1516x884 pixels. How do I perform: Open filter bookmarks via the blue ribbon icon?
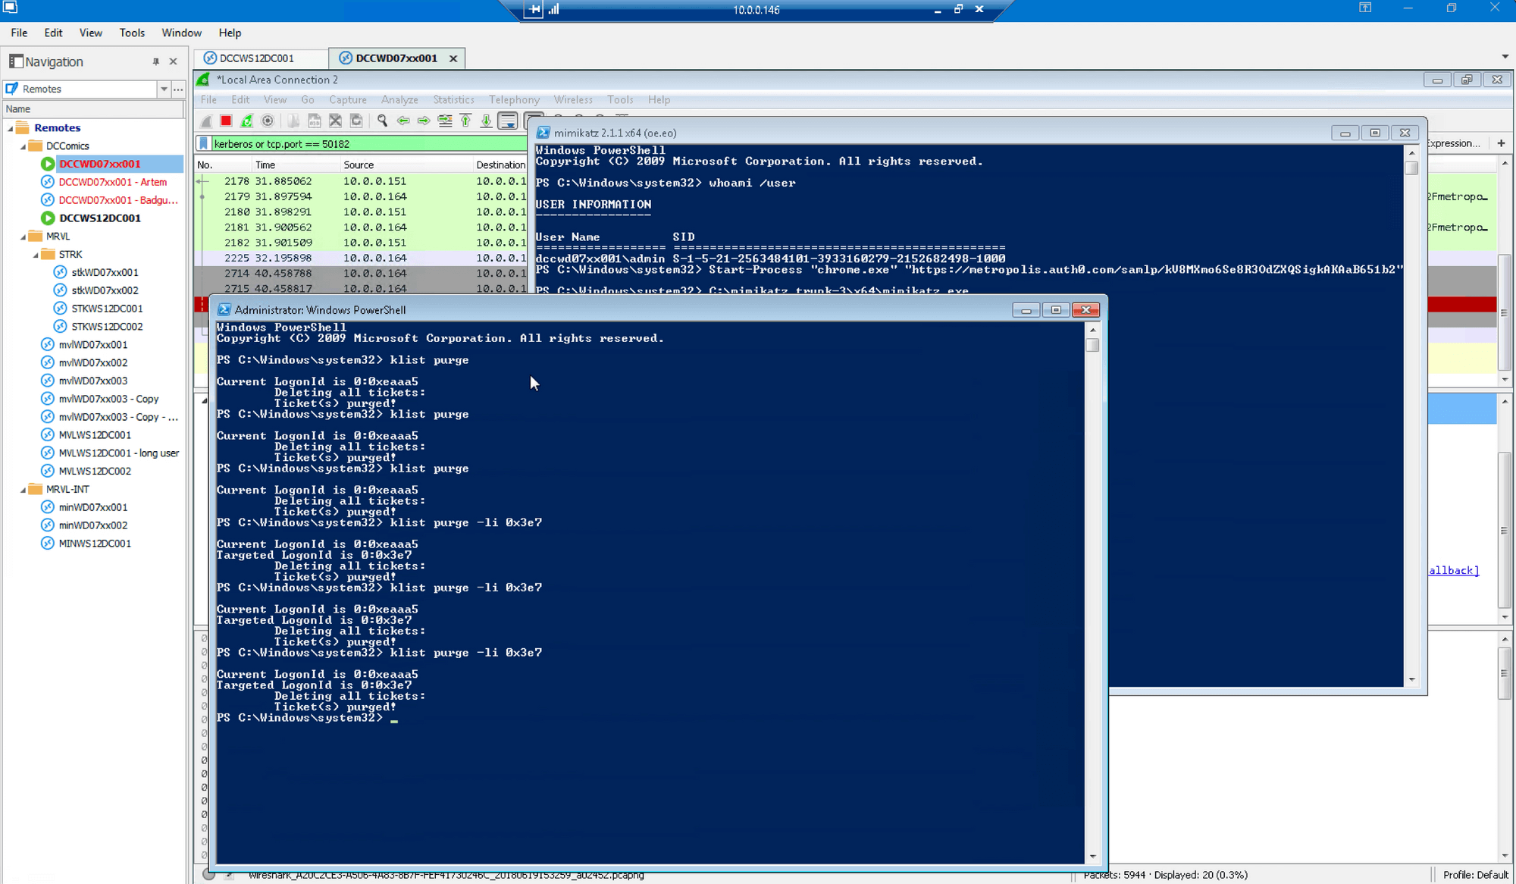coord(203,143)
